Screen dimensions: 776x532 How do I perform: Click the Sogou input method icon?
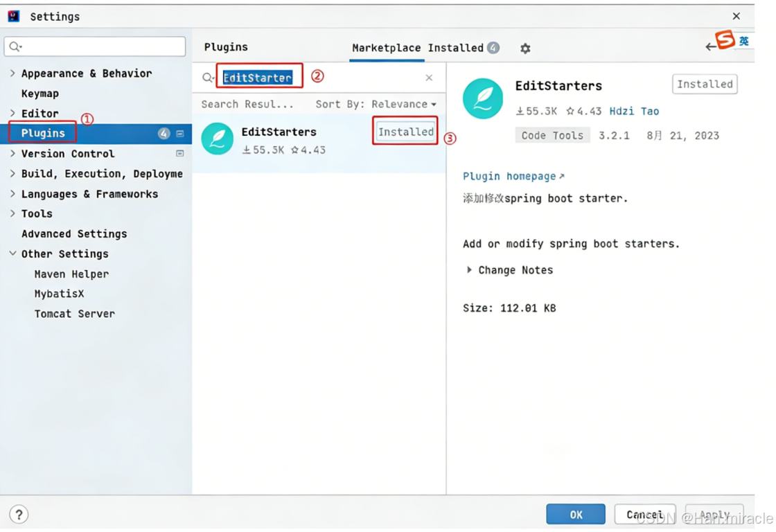[725, 39]
